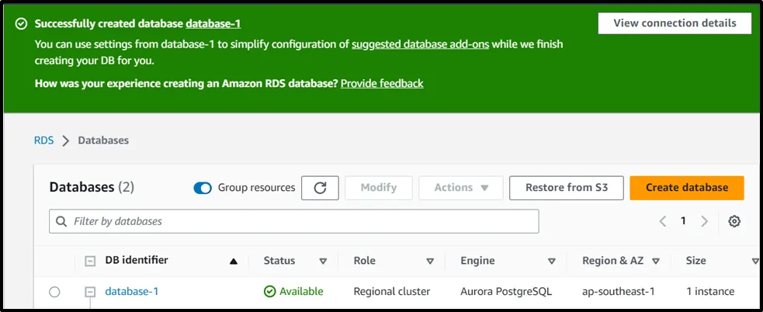Collapse the database-1 cluster tree row

[x=90, y=292]
